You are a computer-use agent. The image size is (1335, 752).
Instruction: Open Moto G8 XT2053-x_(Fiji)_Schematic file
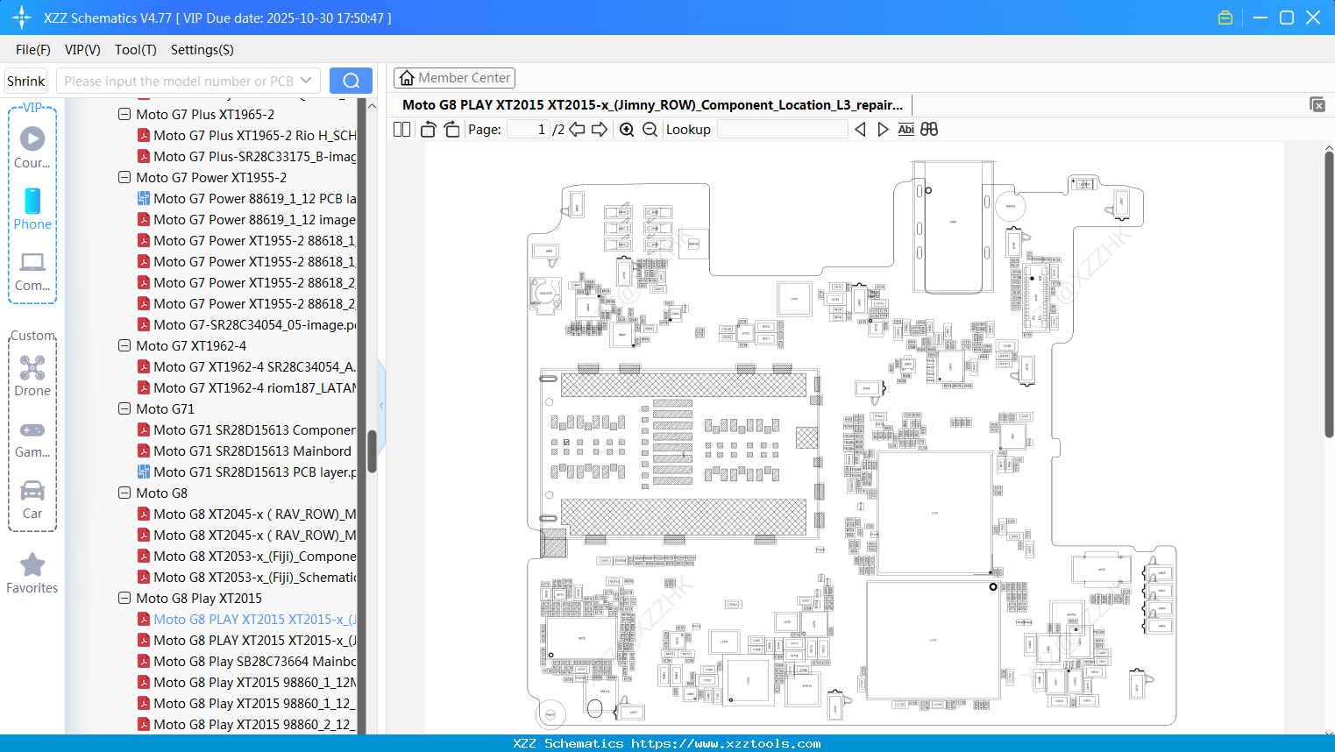(246, 578)
